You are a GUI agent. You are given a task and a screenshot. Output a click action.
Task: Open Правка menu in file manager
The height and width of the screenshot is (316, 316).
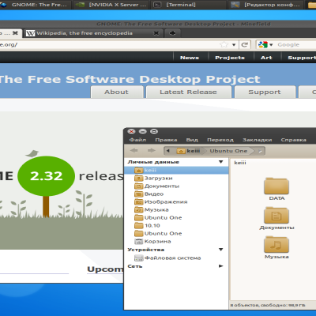(x=166, y=140)
